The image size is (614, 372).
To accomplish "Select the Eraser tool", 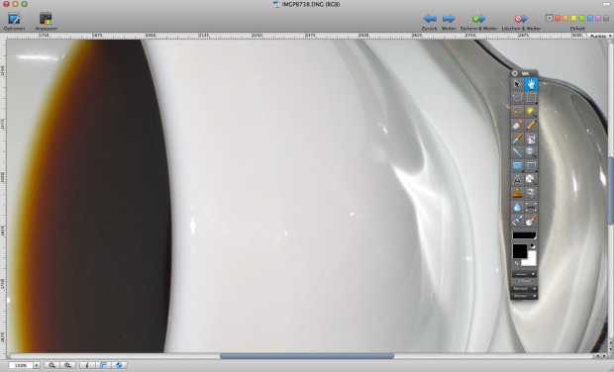I will [517, 125].
